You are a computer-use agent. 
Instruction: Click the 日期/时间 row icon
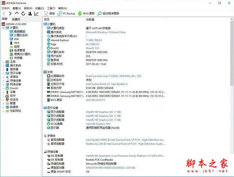(x=49, y=64)
